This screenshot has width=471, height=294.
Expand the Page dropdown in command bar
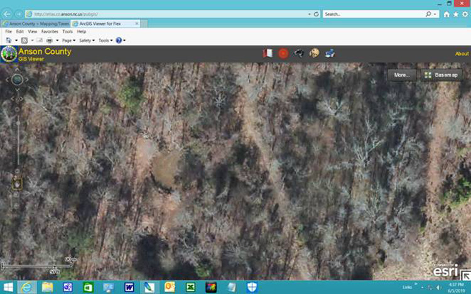pos(69,41)
